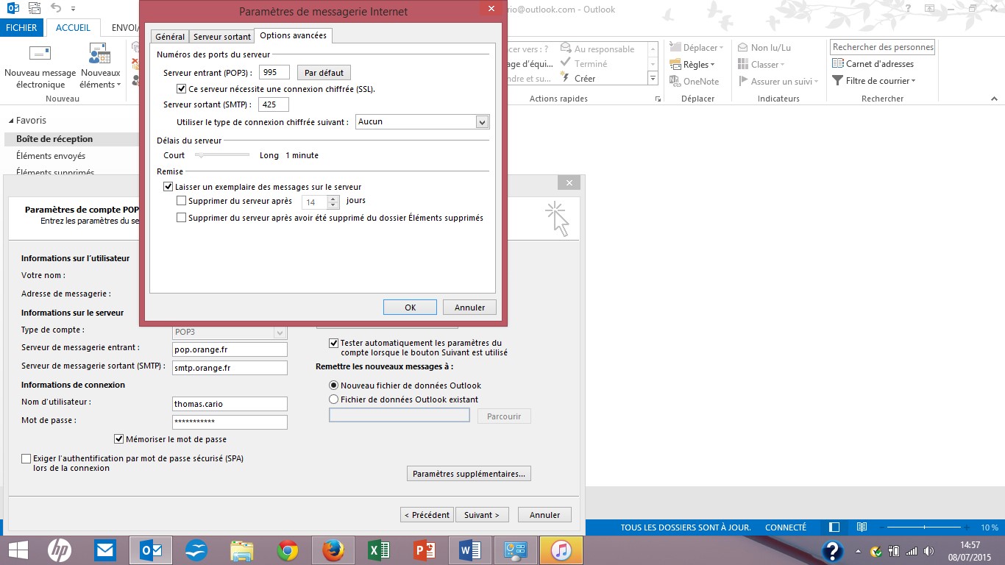Launch iTunes from the taskbar
The height and width of the screenshot is (565, 1005).
pyautogui.click(x=561, y=550)
